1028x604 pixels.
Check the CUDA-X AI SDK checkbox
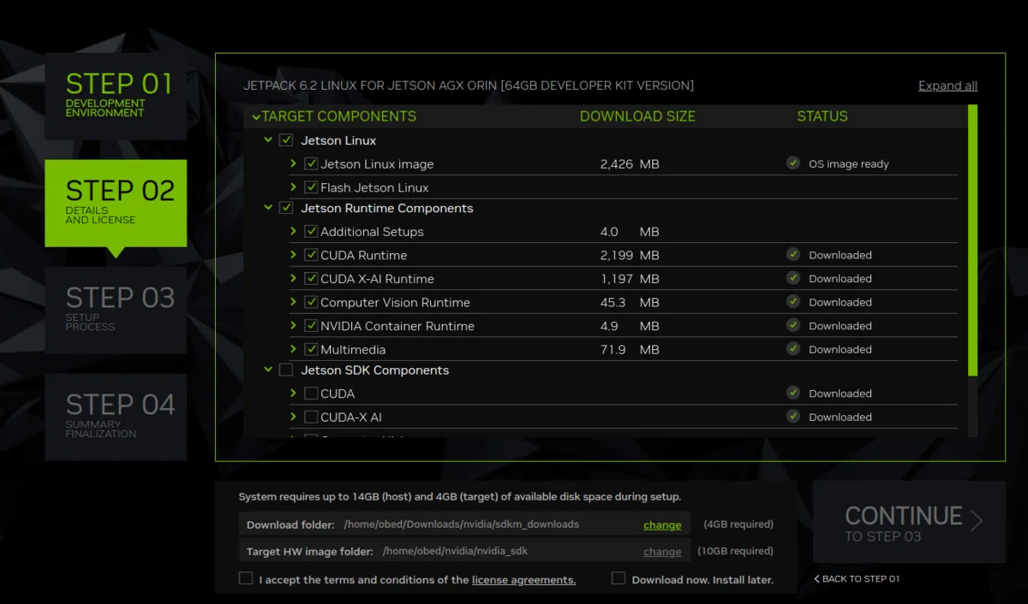point(311,417)
